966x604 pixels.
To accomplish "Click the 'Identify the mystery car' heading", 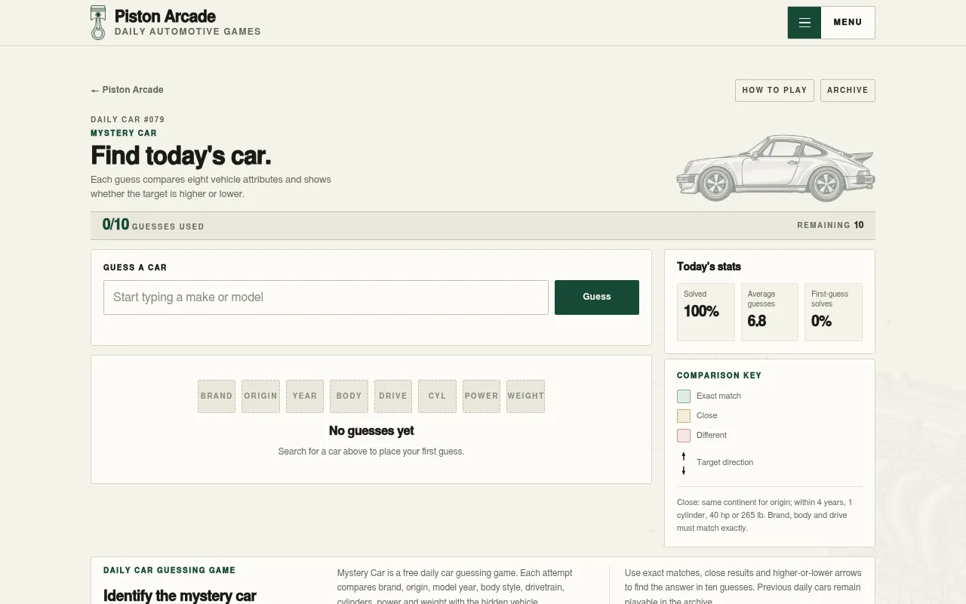I will click(x=180, y=596).
